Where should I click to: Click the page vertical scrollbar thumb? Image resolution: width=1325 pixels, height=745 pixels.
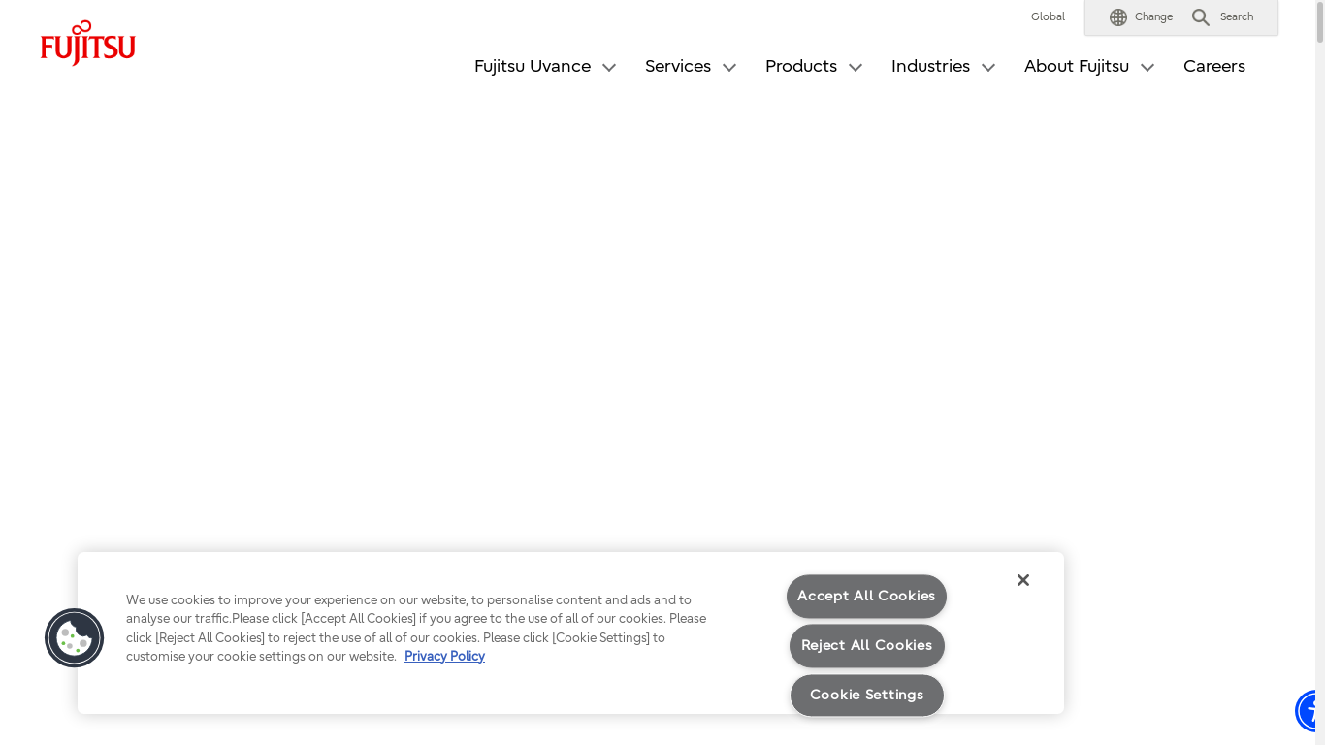1320,21
